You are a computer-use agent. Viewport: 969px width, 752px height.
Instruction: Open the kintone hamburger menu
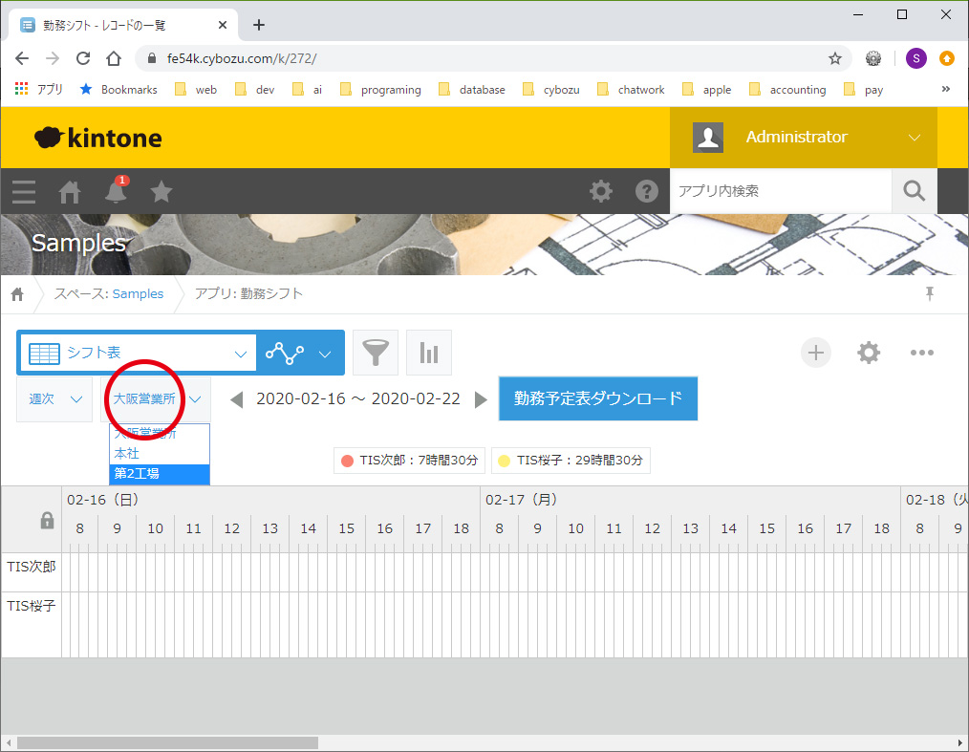pyautogui.click(x=24, y=191)
